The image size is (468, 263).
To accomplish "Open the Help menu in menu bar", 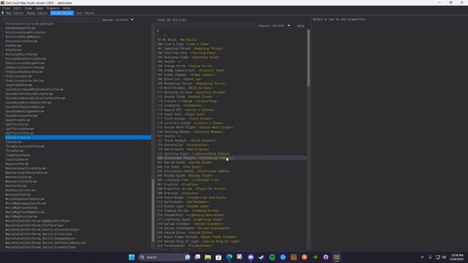I will pyautogui.click(x=67, y=8).
